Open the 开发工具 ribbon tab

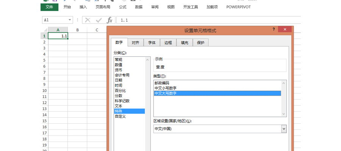(x=191, y=7)
